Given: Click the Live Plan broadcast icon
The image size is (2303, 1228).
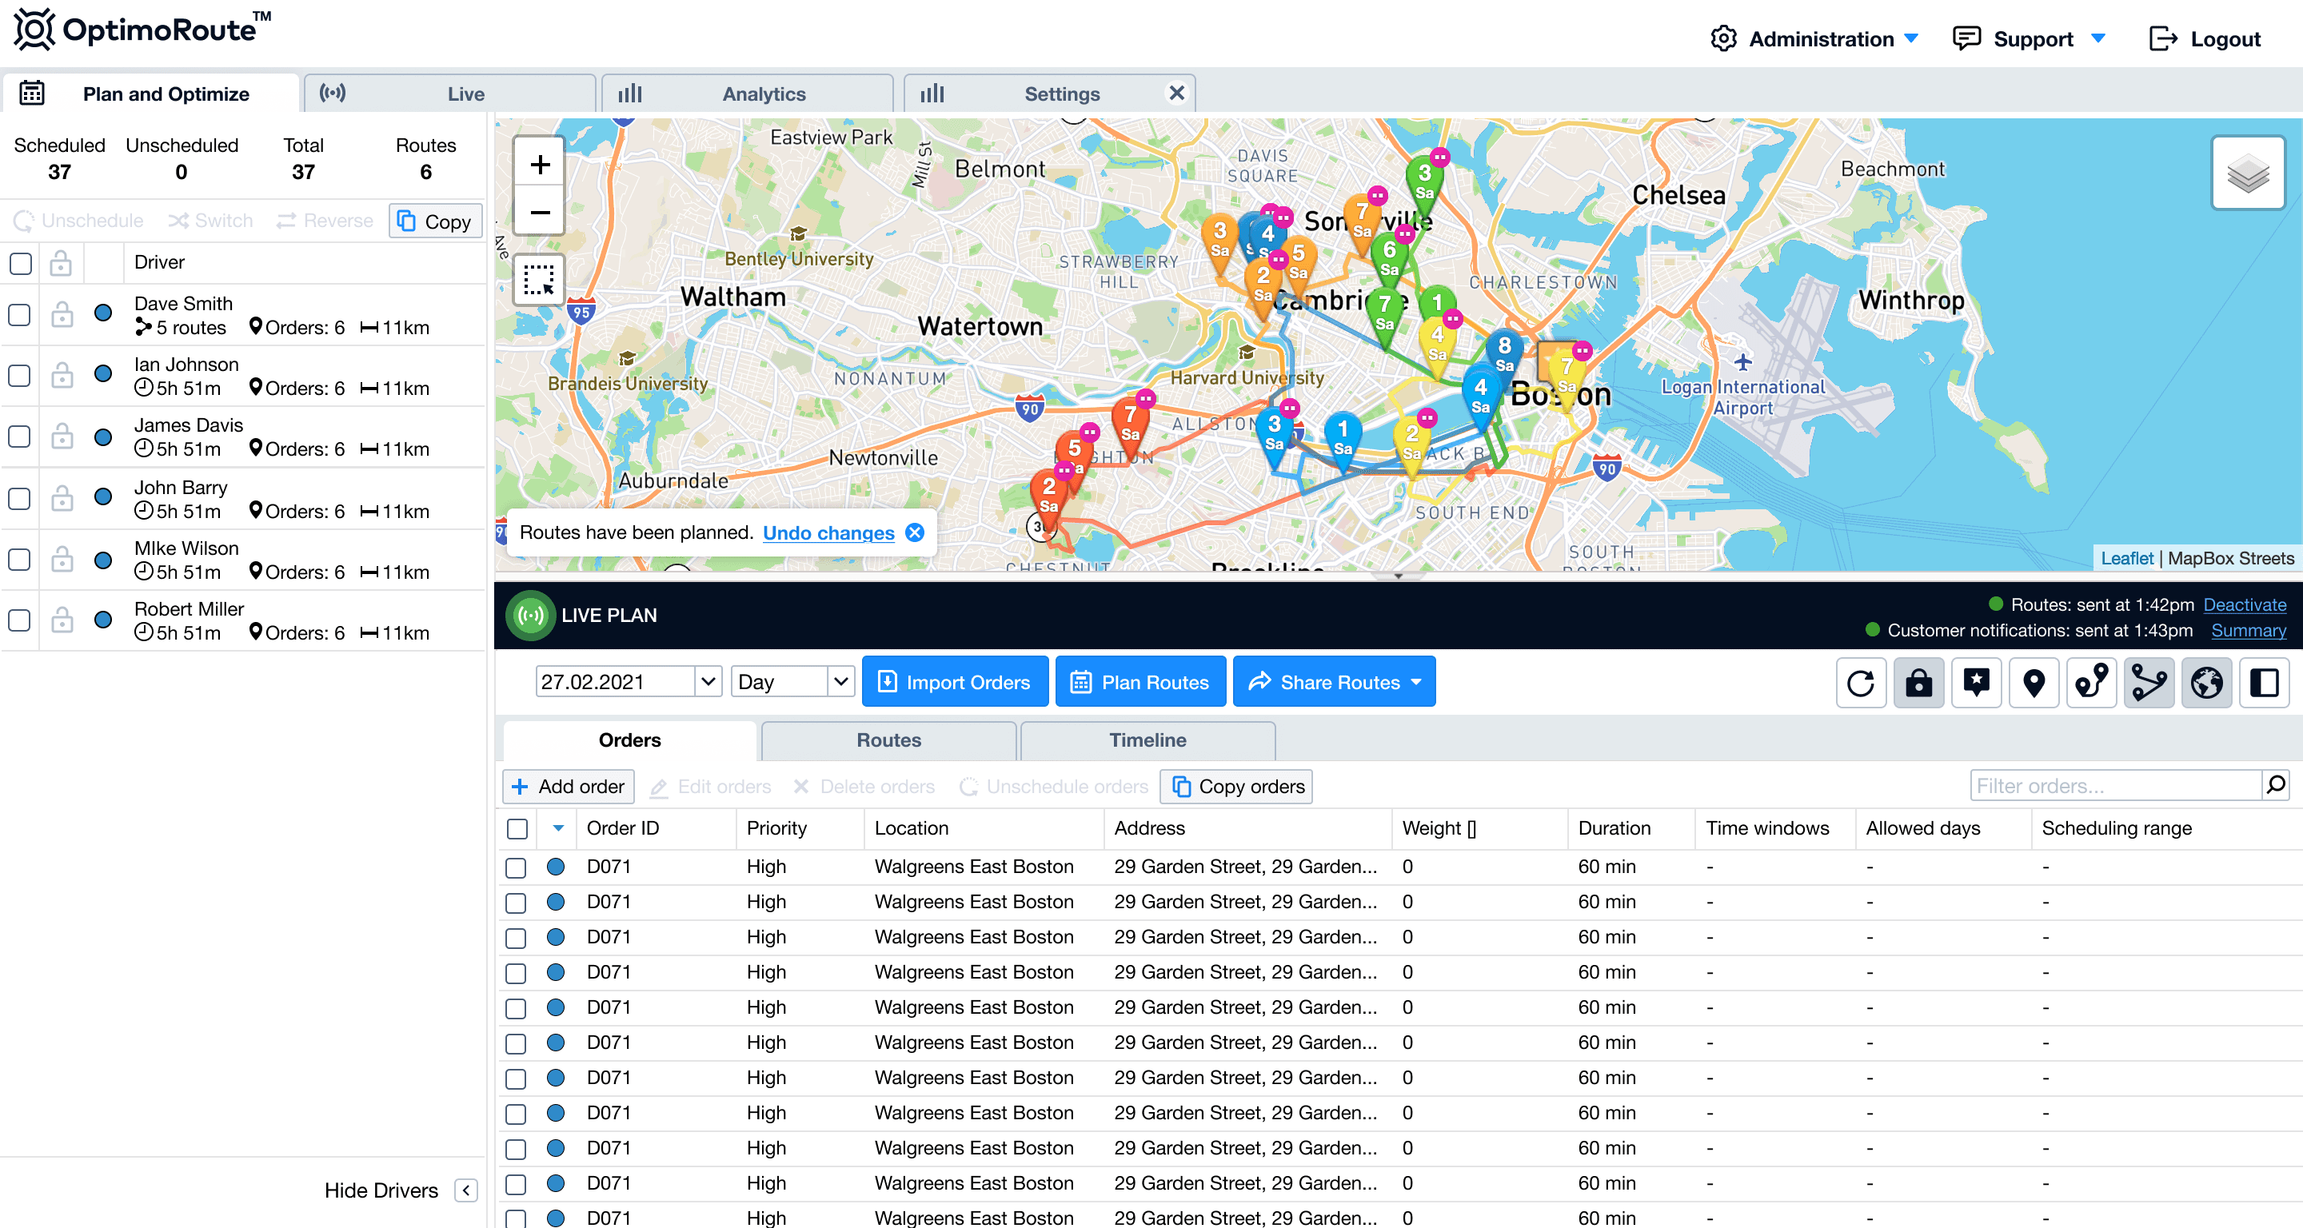Looking at the screenshot, I should [530, 616].
